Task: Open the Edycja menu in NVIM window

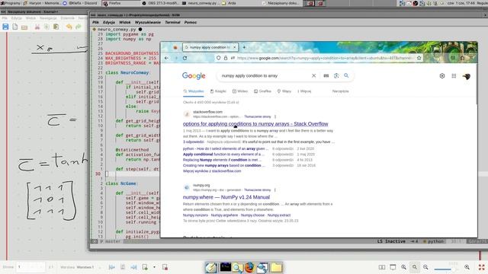Action: point(109,22)
